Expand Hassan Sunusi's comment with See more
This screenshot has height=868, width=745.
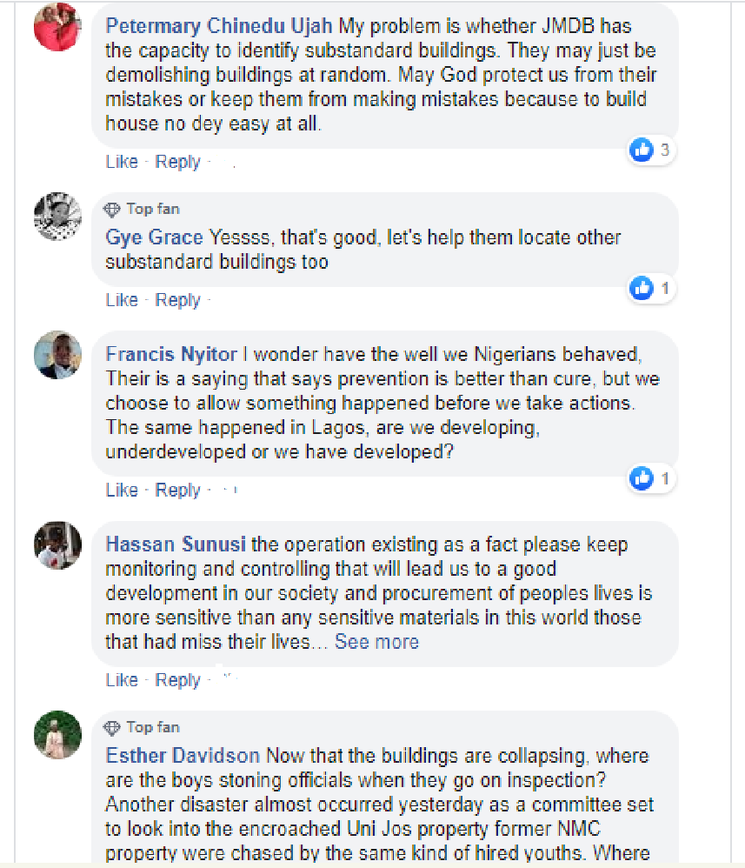click(x=376, y=642)
